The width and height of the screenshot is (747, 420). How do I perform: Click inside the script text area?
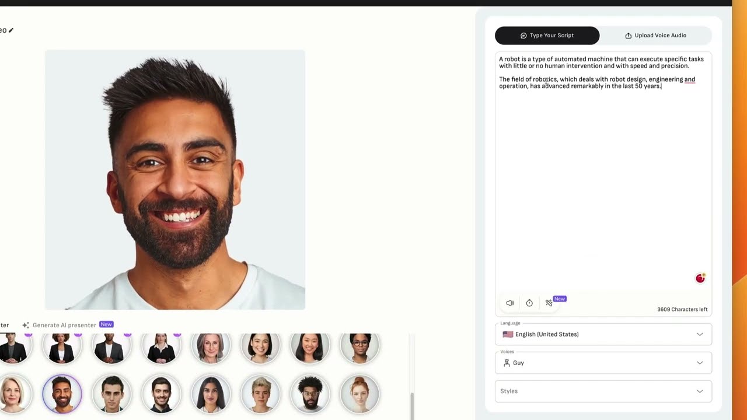coord(601,175)
